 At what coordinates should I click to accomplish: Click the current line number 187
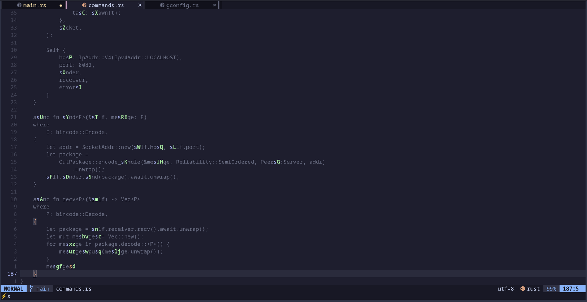pos(12,274)
